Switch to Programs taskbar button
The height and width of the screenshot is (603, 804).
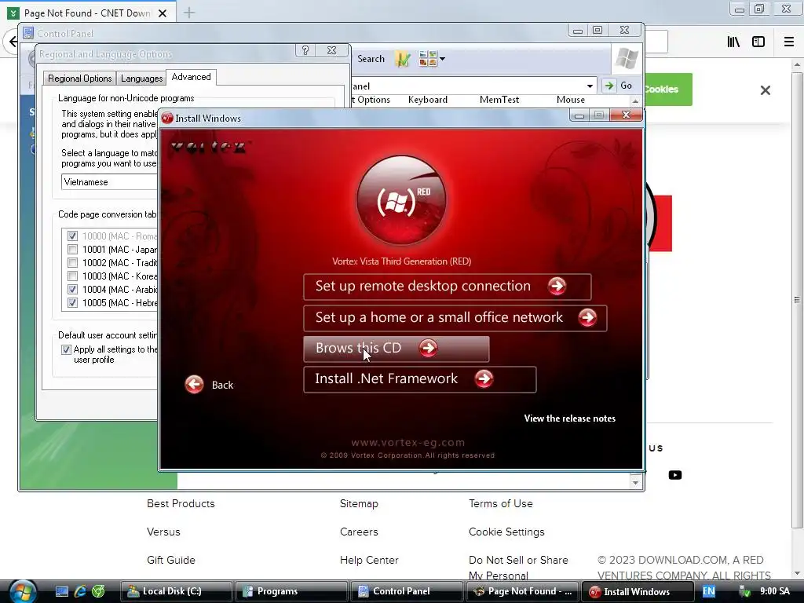pos(291,591)
